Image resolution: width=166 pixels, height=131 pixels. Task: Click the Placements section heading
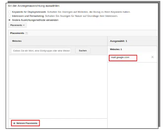pyautogui.click(x=17, y=33)
